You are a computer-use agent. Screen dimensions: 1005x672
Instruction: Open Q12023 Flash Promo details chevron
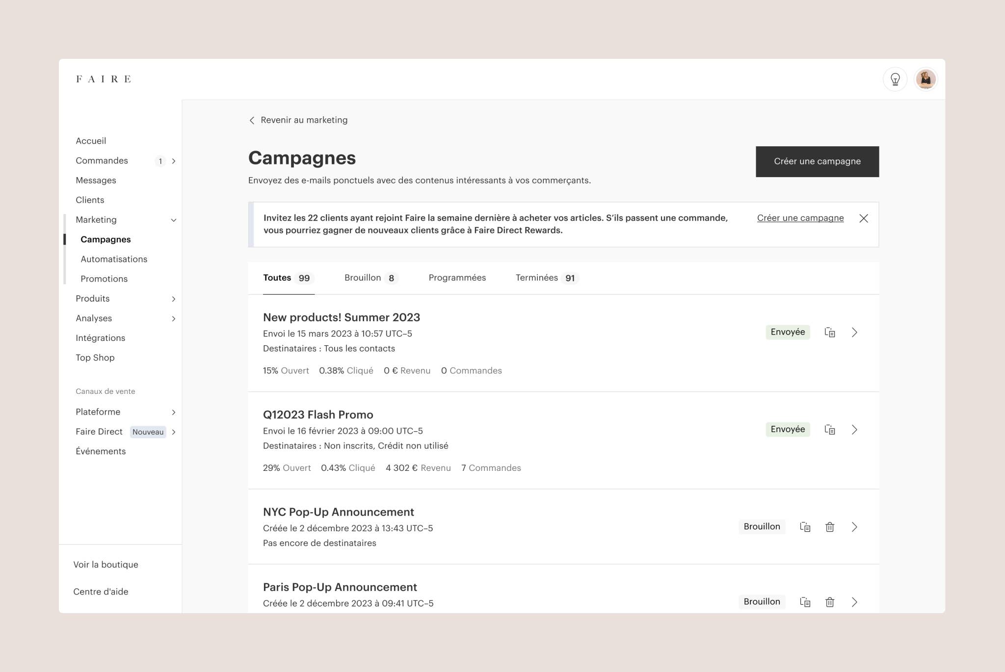pos(854,430)
